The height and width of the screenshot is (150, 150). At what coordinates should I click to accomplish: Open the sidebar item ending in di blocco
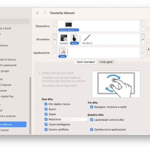click(x=8, y=60)
